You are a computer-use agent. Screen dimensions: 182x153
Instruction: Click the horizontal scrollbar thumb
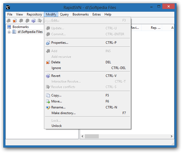coord(92,136)
